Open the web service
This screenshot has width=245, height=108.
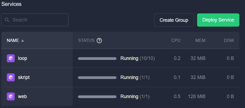pos(22,96)
